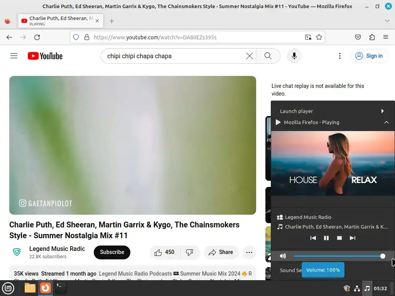
Task: Share this video
Action: [221, 252]
